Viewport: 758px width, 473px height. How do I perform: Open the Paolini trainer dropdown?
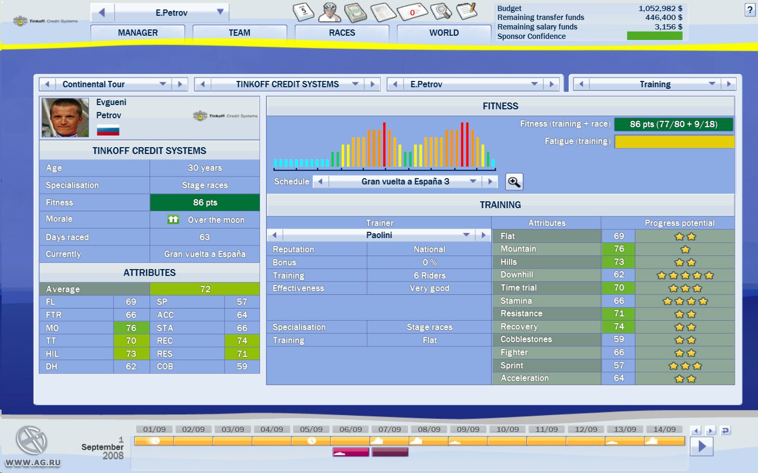point(466,235)
